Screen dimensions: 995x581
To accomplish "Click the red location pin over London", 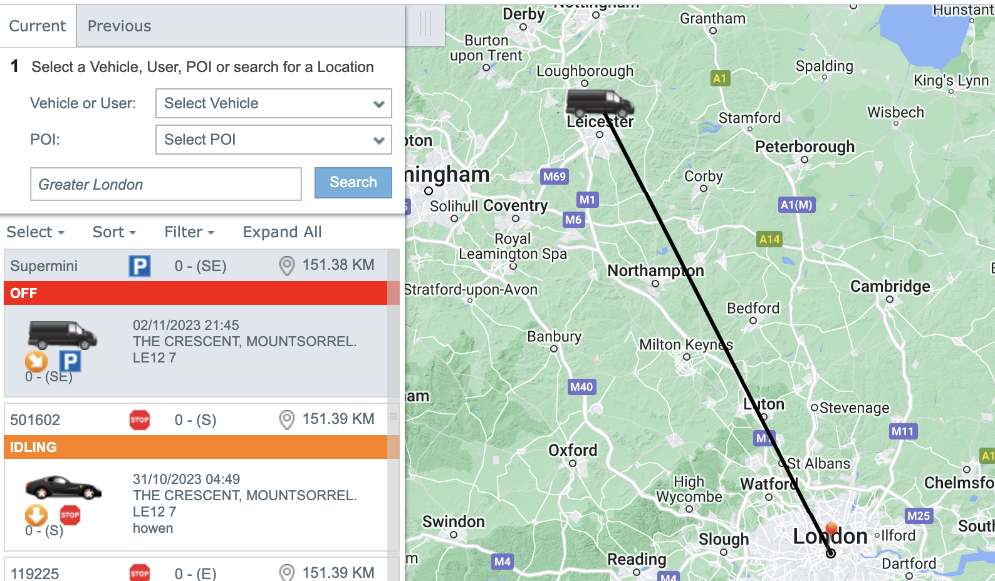I will click(831, 529).
